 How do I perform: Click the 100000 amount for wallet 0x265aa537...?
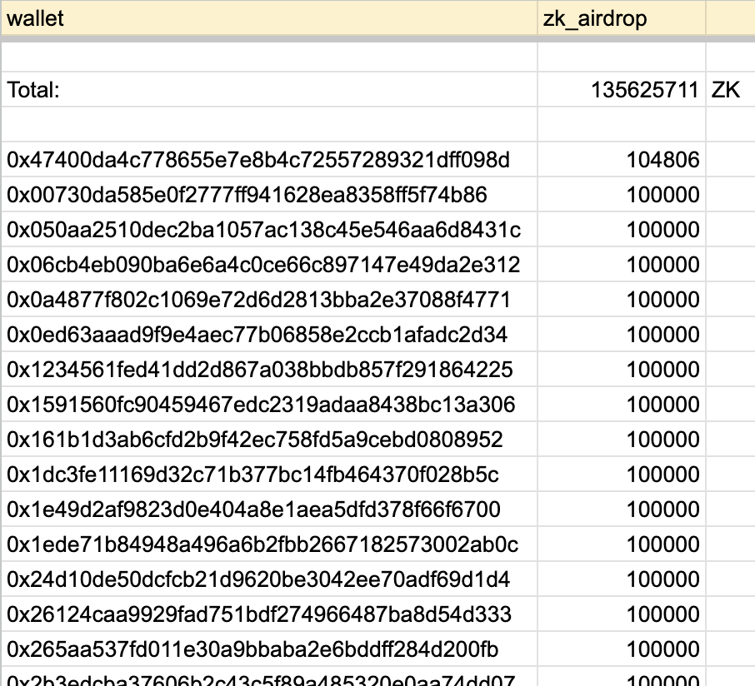point(622,649)
